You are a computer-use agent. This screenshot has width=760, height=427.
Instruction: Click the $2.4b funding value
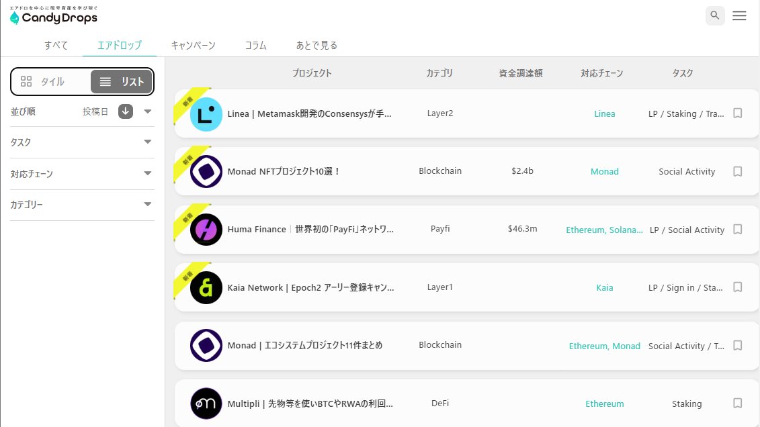coord(523,171)
